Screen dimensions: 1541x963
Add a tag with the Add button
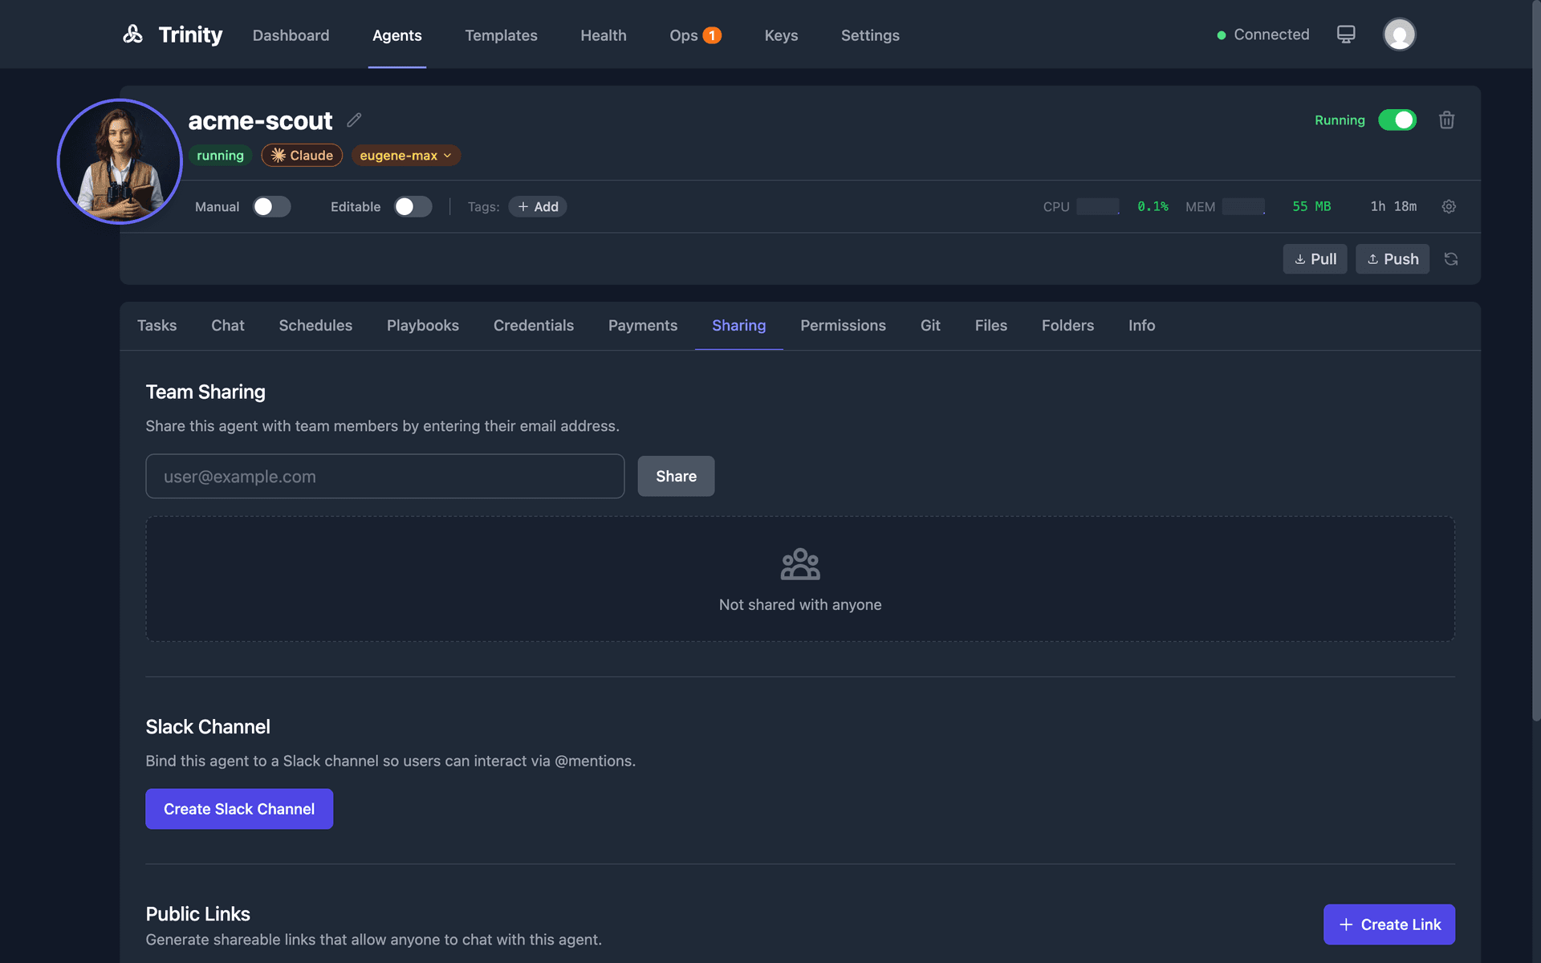point(538,206)
